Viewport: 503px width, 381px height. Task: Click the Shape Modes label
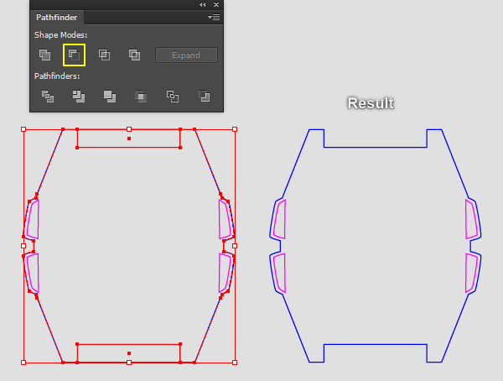(60, 35)
